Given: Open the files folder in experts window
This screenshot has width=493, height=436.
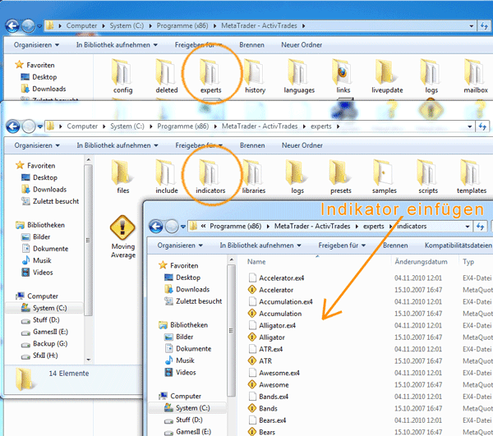Looking at the screenshot, I should pos(122,177).
